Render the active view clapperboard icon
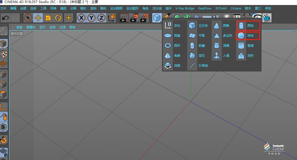 (124, 18)
